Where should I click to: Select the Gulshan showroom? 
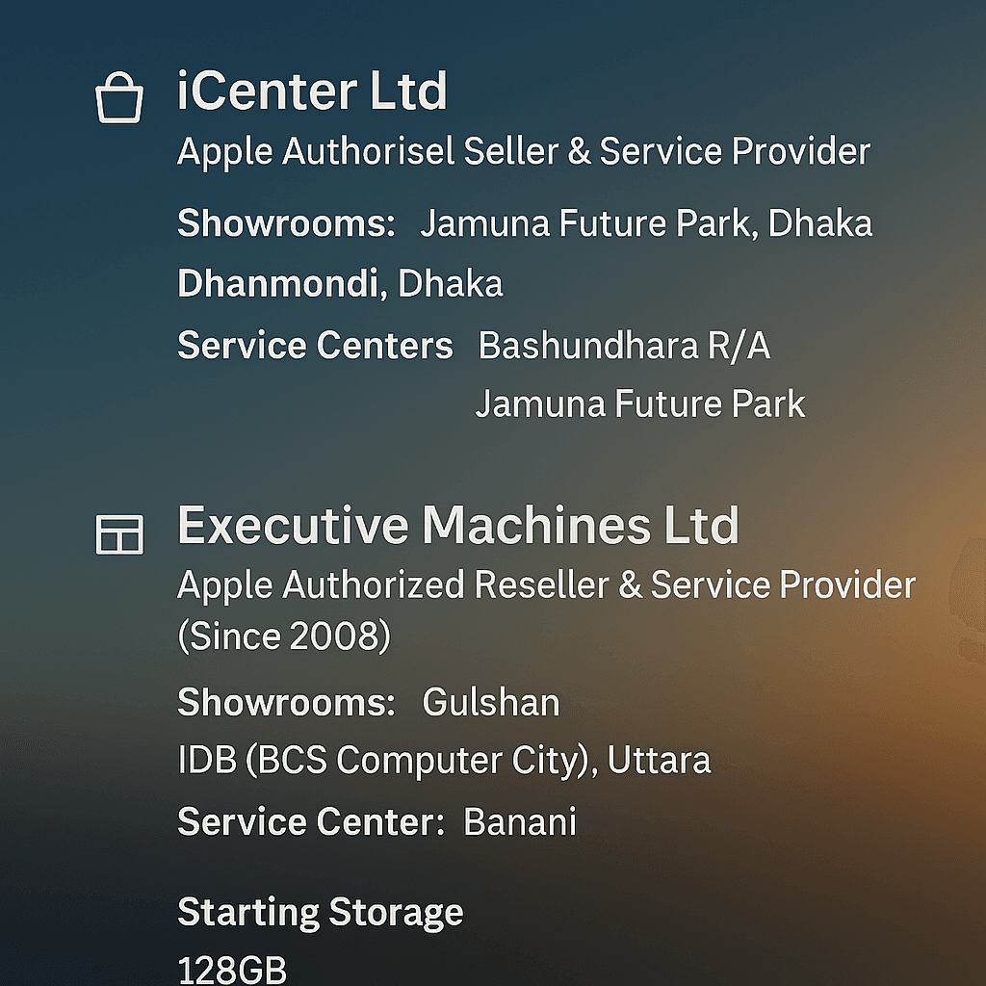491,703
